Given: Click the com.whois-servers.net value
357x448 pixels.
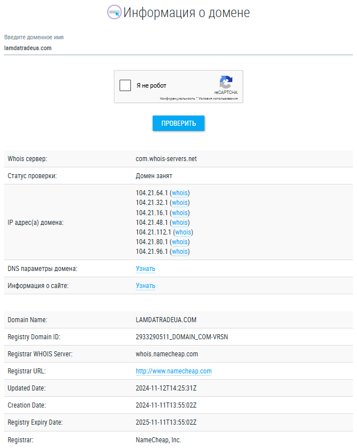Looking at the screenshot, I should click(166, 159).
